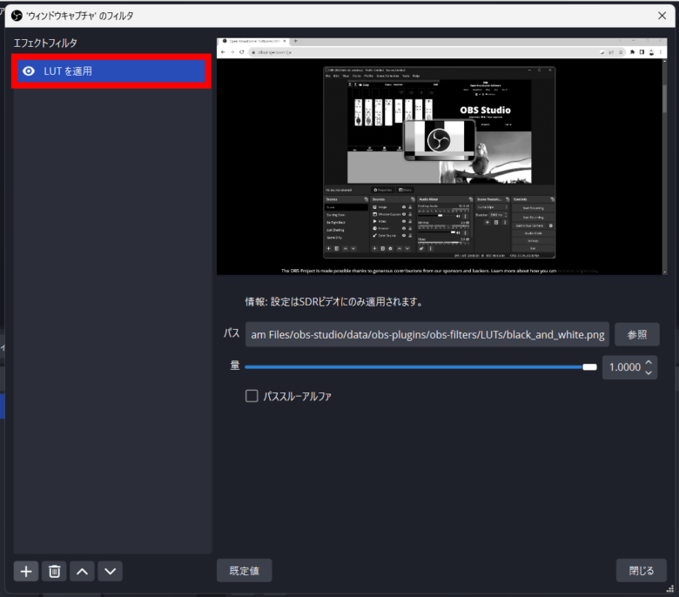Click the 1.0000 amount value field
Screen dimensions: 679x597
[x=622, y=367]
